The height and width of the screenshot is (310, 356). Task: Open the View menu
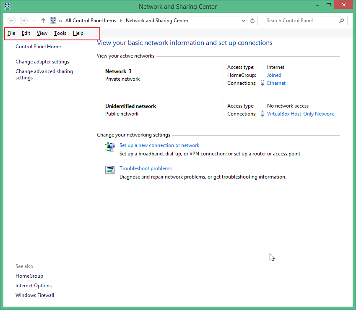(x=42, y=33)
